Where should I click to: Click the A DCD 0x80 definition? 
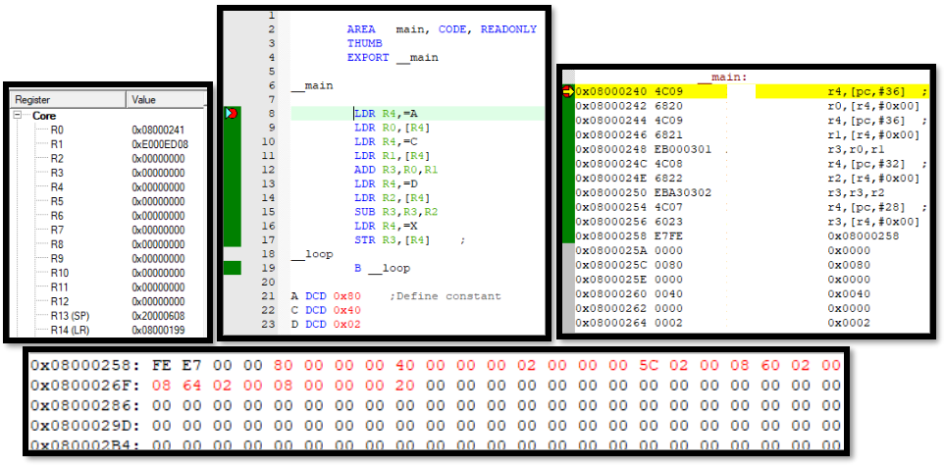pyautogui.click(x=326, y=296)
